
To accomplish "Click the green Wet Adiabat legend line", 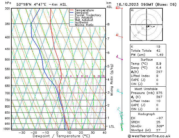I will click(72, 20).
